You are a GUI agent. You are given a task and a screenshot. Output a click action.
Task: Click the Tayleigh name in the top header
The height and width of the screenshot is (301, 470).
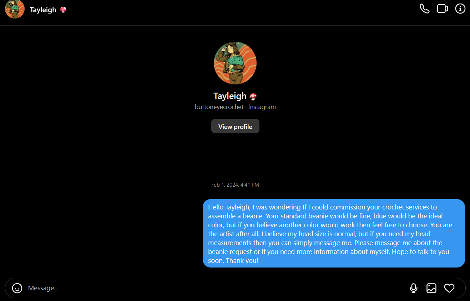(43, 10)
